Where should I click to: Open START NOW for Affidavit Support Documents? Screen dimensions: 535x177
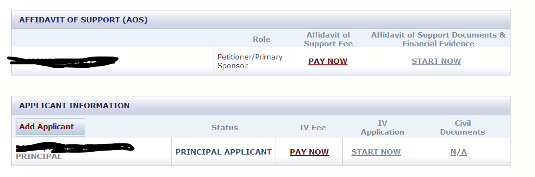point(436,61)
